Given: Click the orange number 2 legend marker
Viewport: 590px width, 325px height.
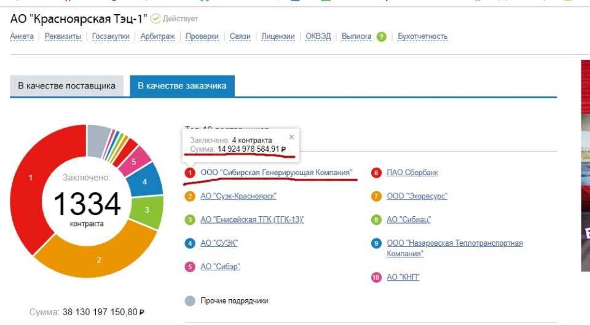Looking at the screenshot, I should 190,197.
